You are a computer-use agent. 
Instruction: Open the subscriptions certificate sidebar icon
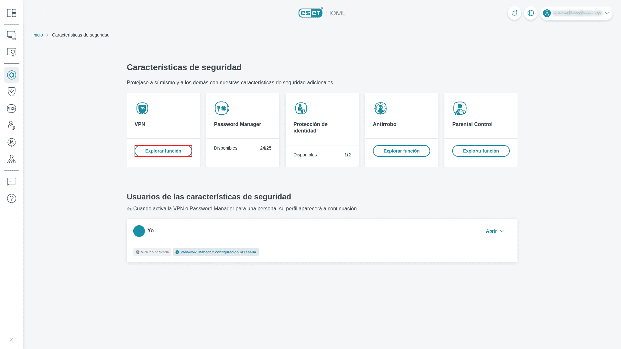coord(12,52)
